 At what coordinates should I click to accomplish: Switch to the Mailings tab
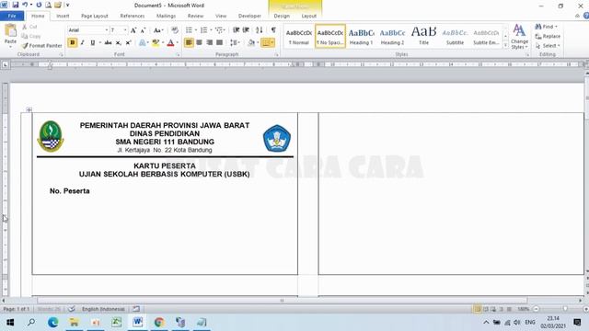pyautogui.click(x=166, y=16)
